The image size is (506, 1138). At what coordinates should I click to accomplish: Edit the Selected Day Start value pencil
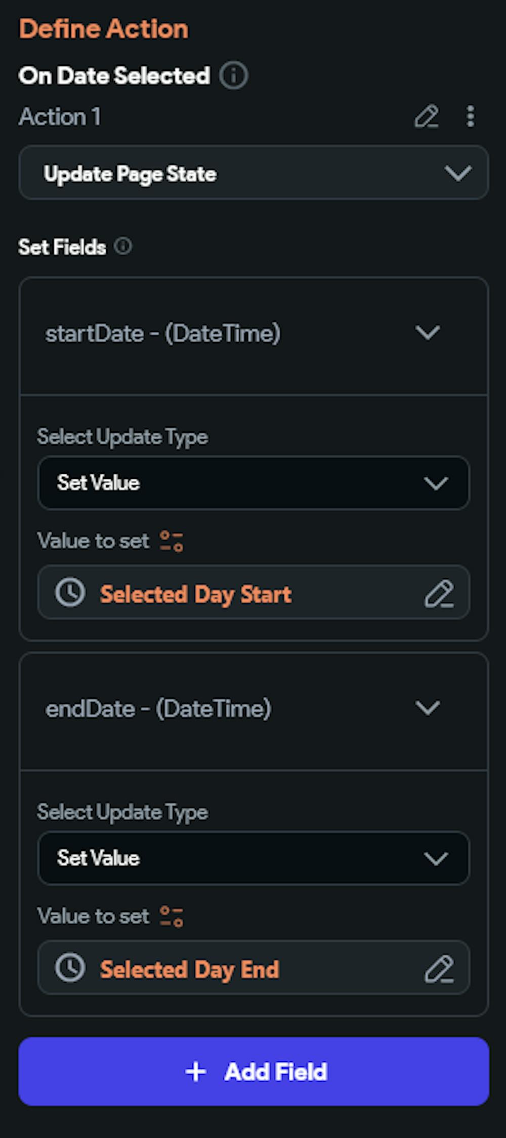click(439, 594)
